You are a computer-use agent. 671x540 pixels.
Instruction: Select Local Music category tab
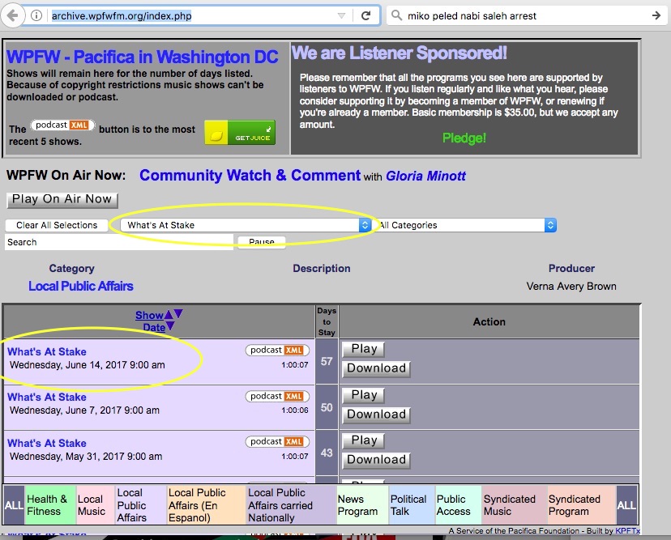pyautogui.click(x=96, y=505)
